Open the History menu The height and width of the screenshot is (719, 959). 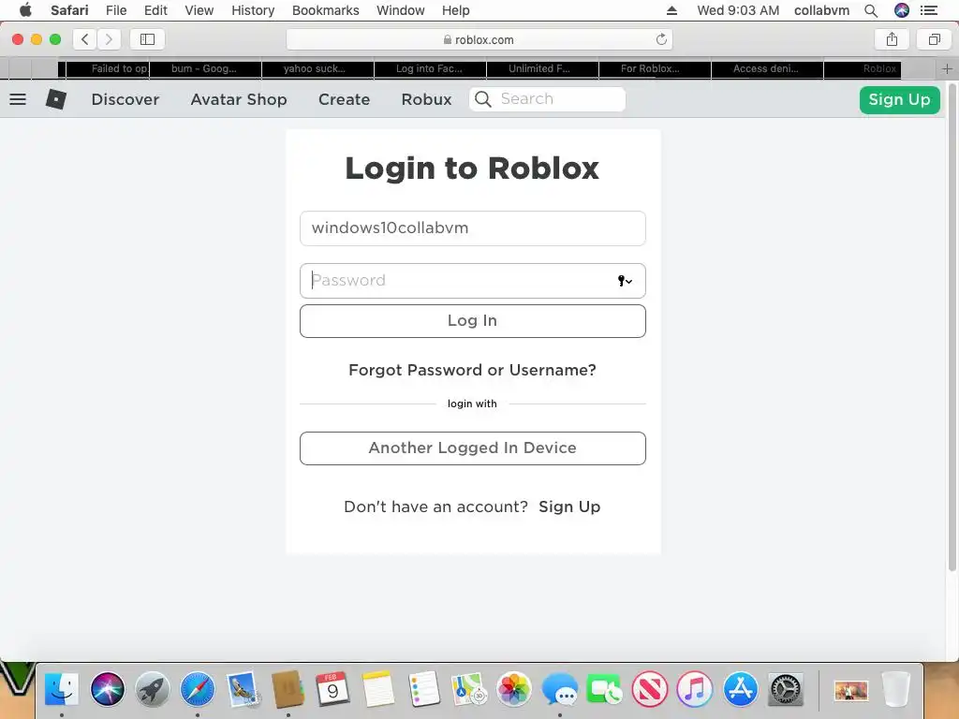pos(253,10)
